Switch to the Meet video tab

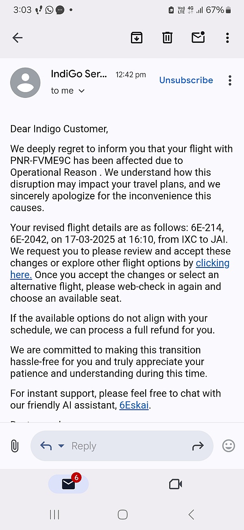175,484
